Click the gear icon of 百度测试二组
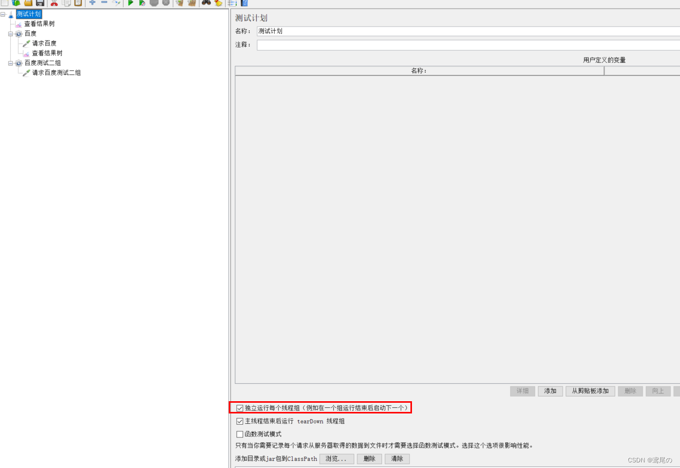This screenshot has height=468, width=680. (x=19, y=63)
